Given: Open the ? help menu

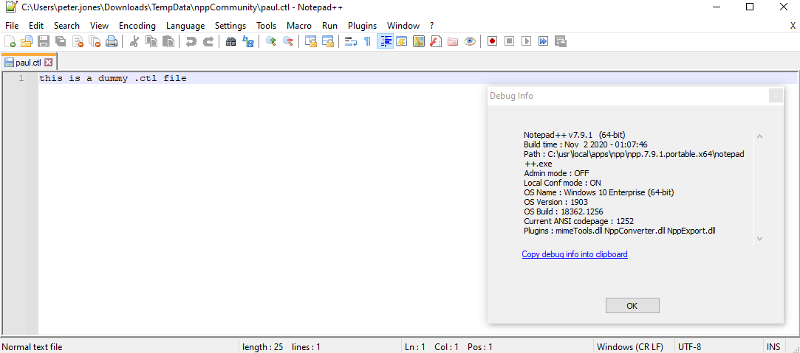Looking at the screenshot, I should click(x=431, y=26).
